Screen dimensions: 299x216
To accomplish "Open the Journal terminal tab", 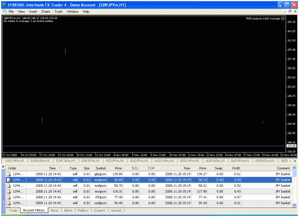I will point(116,210).
